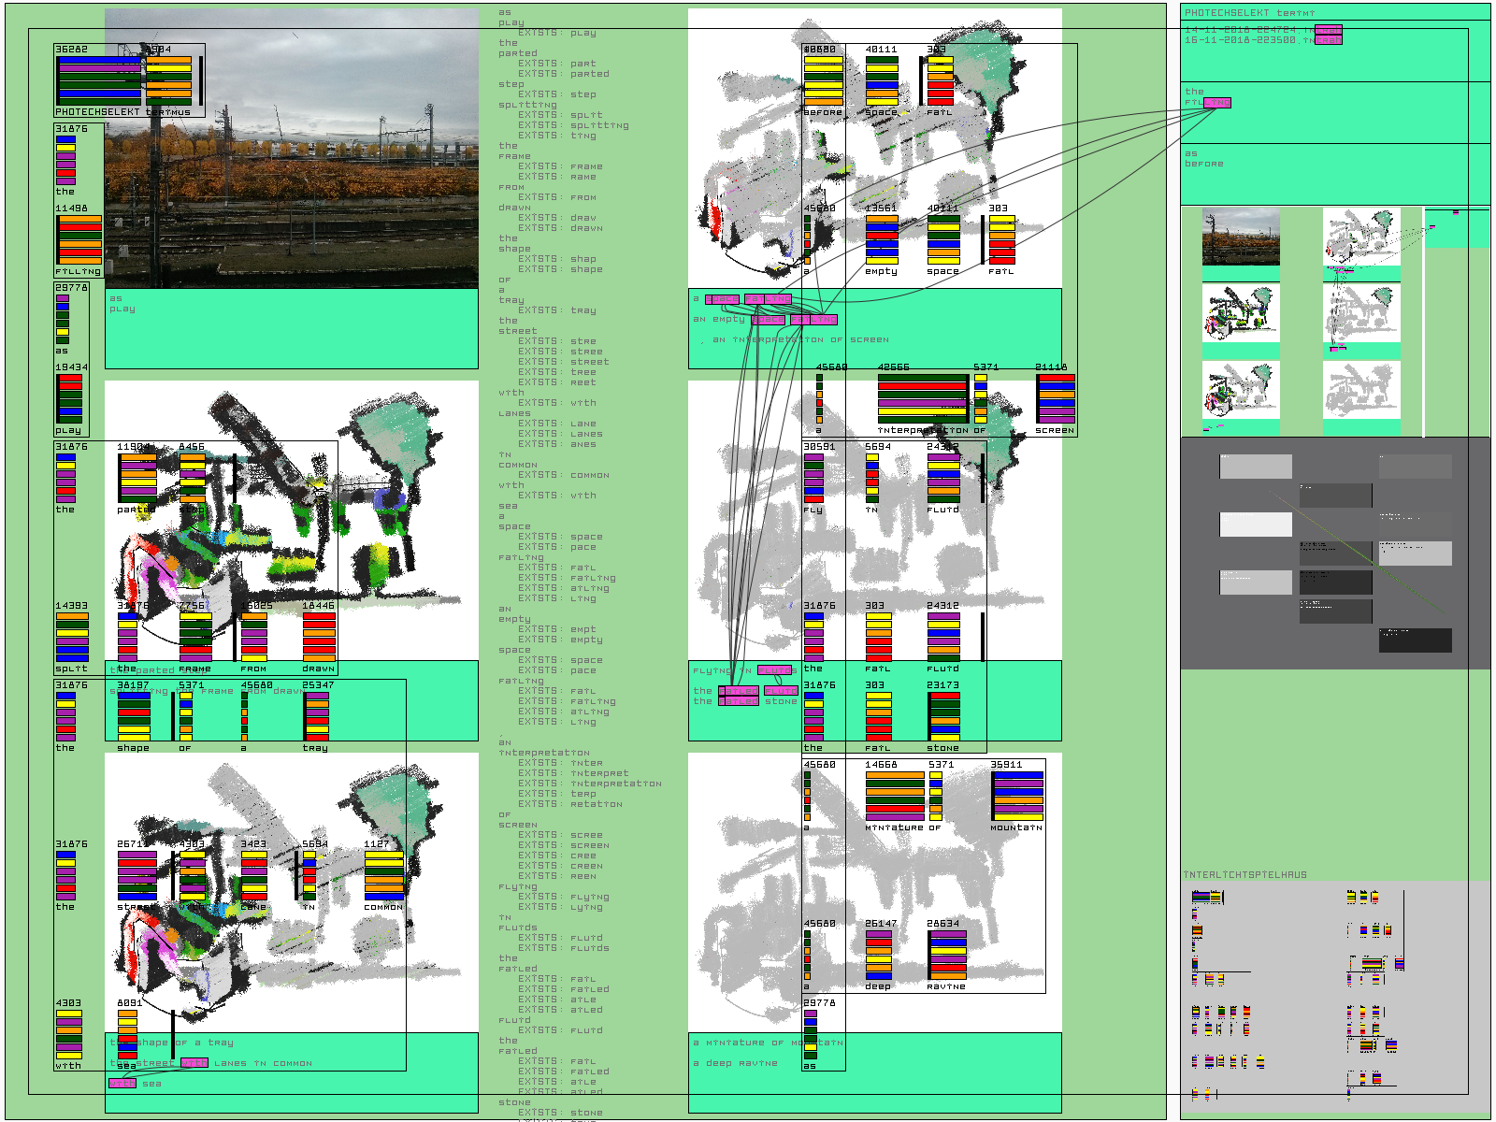Click 'EXISTS: tray' in the word list
Viewport: 1496px width, 1122px height.
(x=557, y=310)
